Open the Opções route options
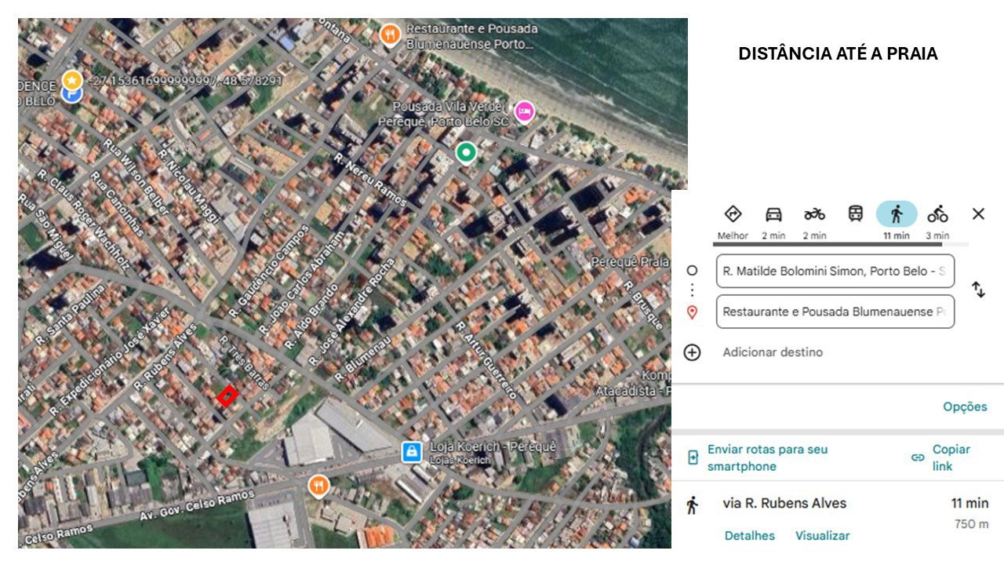The image size is (1004, 565). [965, 406]
